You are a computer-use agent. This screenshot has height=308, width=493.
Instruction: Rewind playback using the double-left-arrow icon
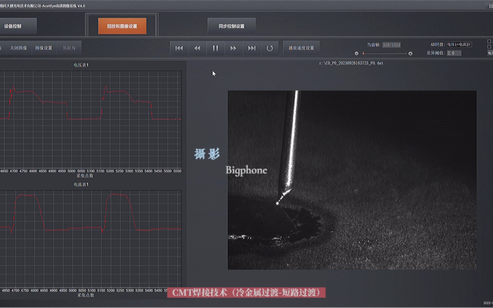[x=197, y=48]
